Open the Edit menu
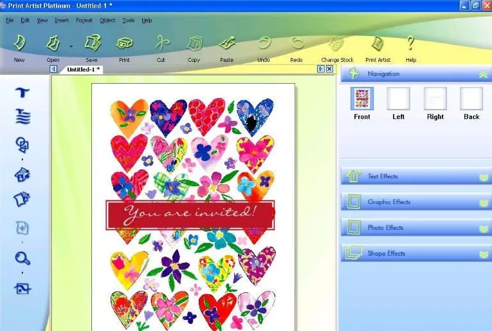 (25, 21)
